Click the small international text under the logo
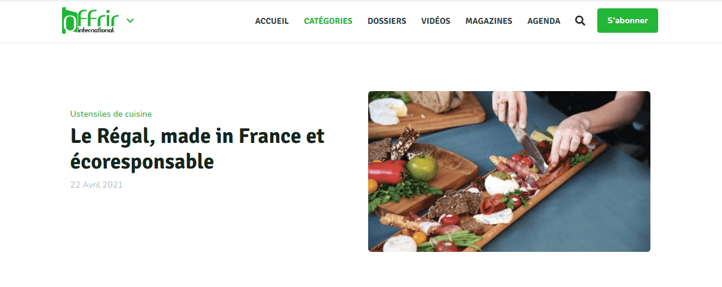 (96, 30)
